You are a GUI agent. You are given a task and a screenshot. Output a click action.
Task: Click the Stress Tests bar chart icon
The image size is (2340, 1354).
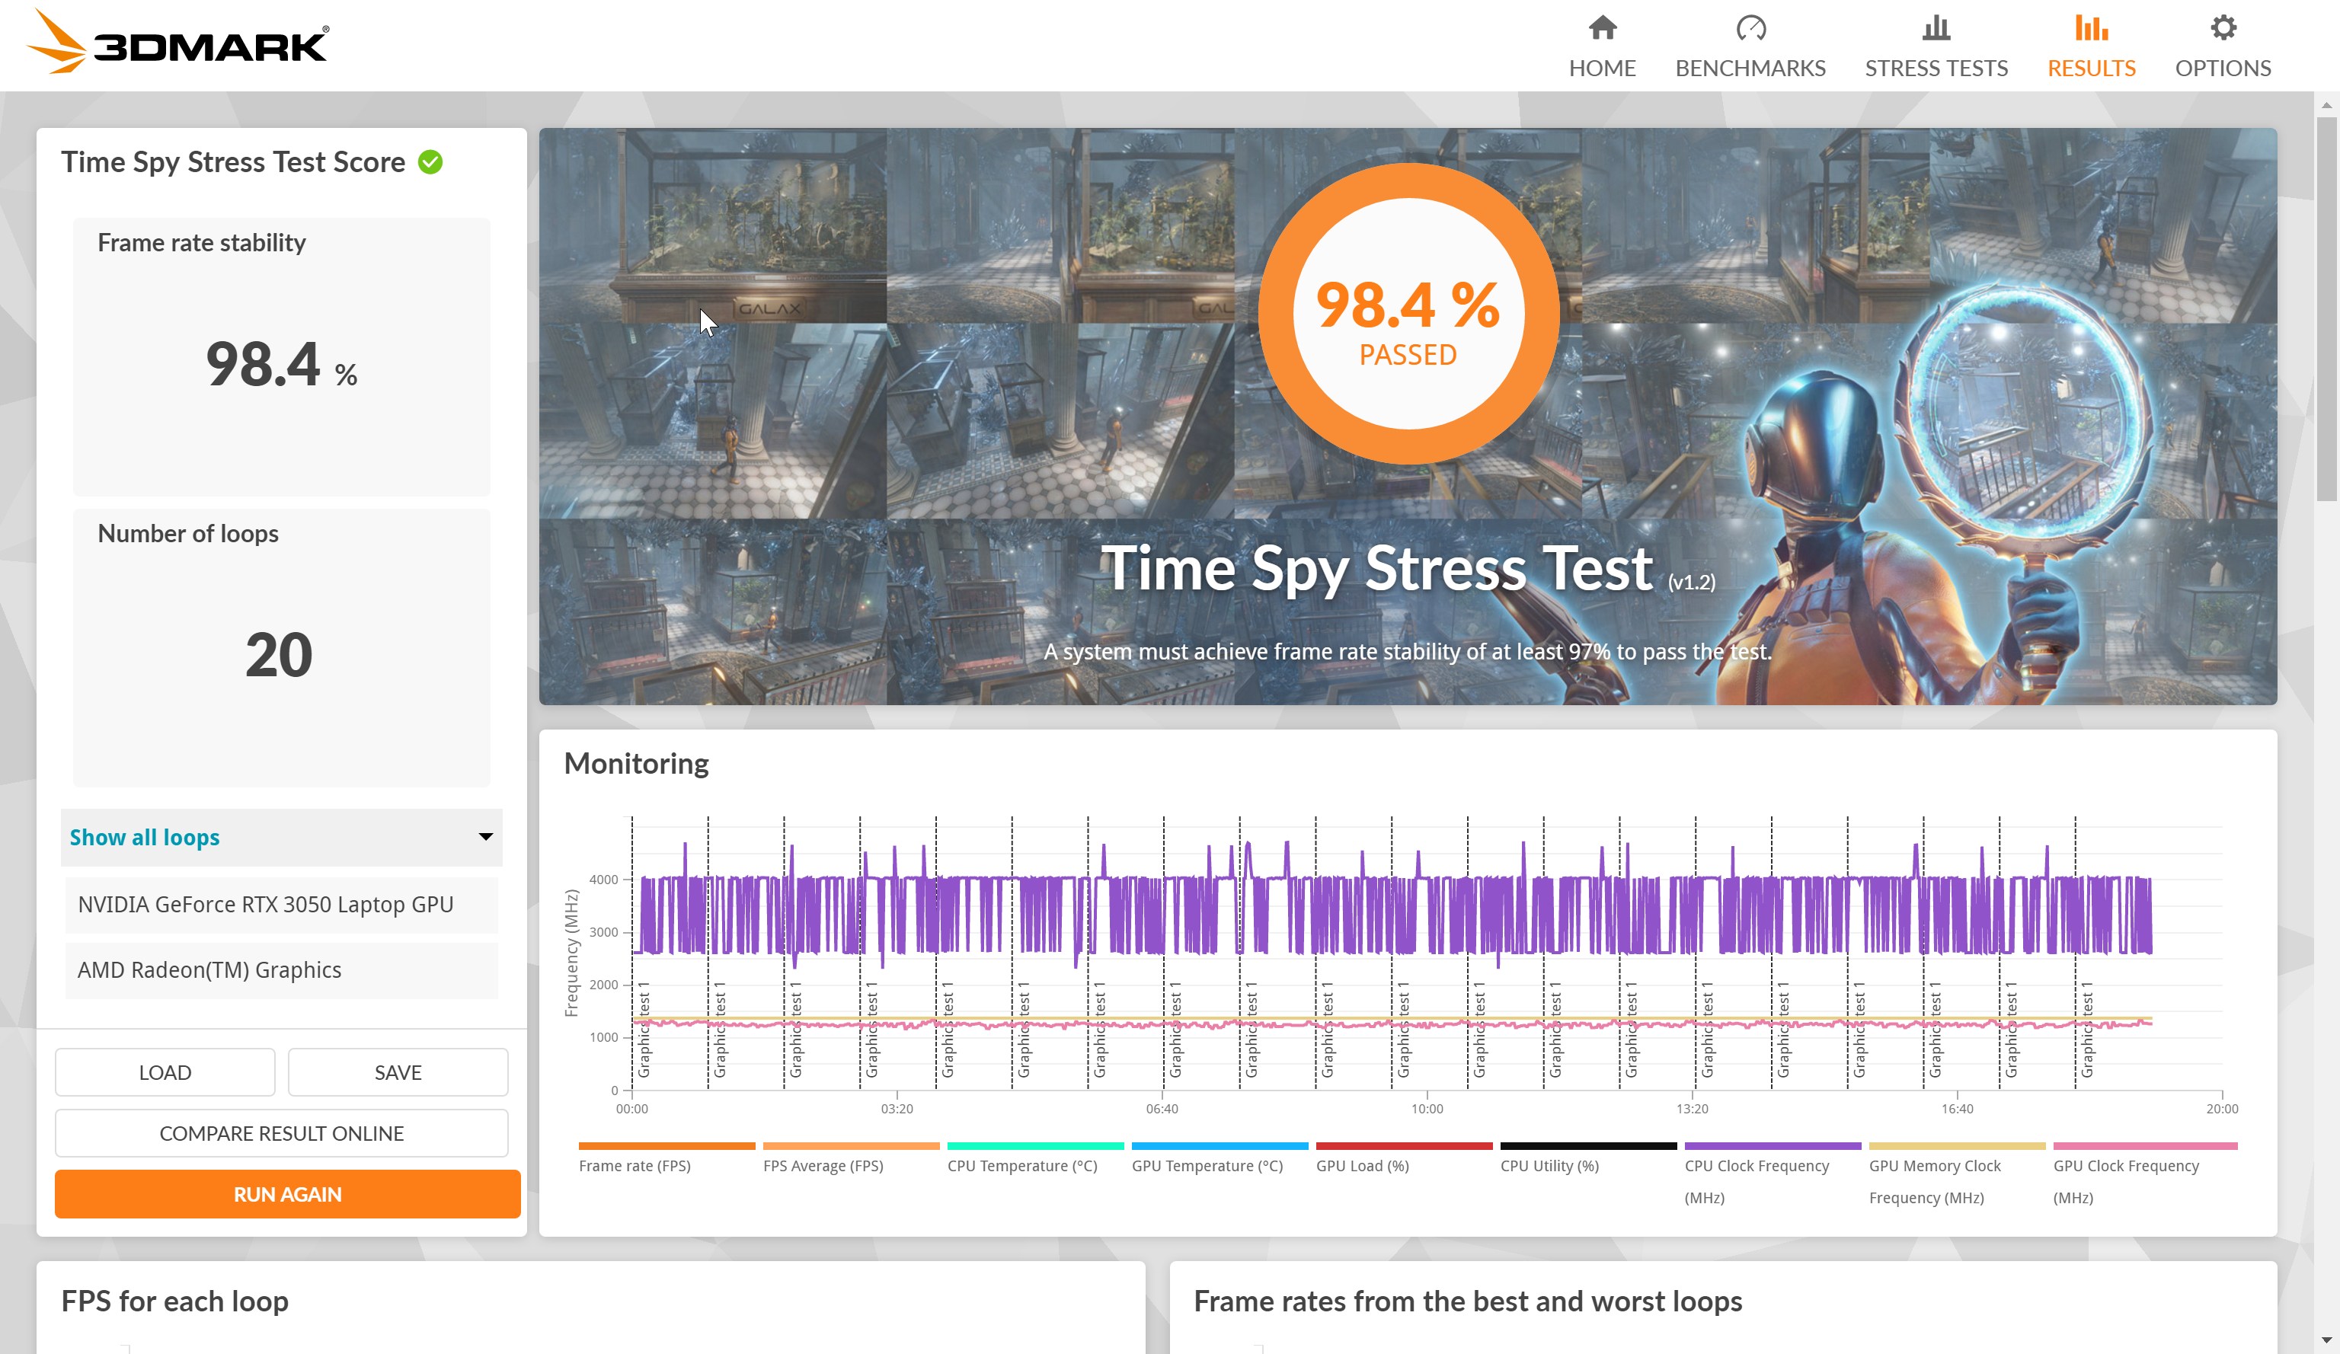point(1936,28)
